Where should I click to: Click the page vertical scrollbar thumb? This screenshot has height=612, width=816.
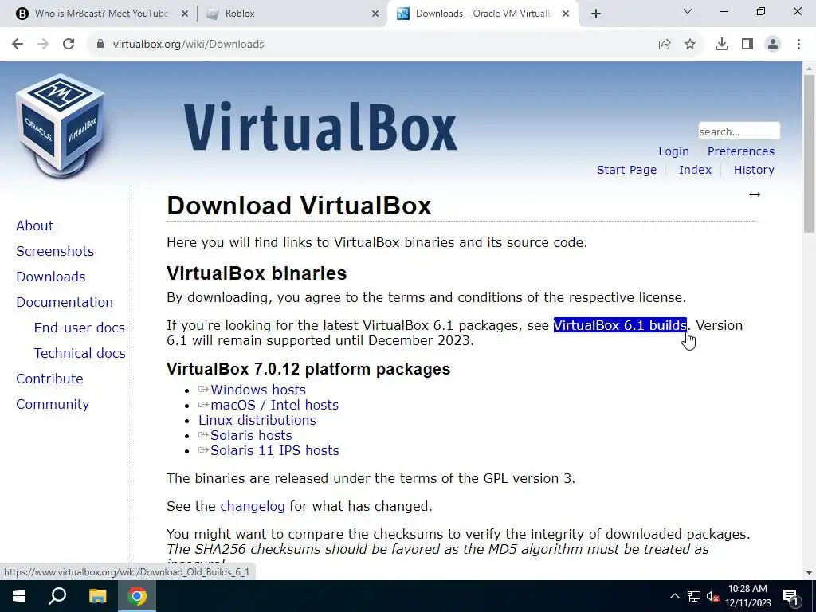click(810, 154)
